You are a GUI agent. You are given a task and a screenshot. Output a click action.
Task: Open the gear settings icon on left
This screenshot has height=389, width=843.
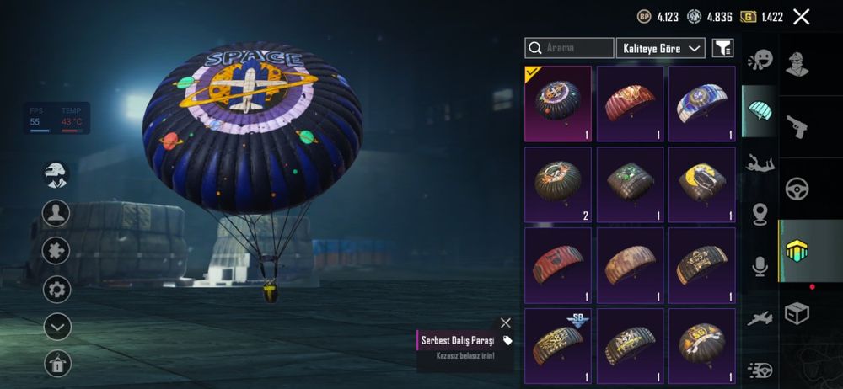57,290
